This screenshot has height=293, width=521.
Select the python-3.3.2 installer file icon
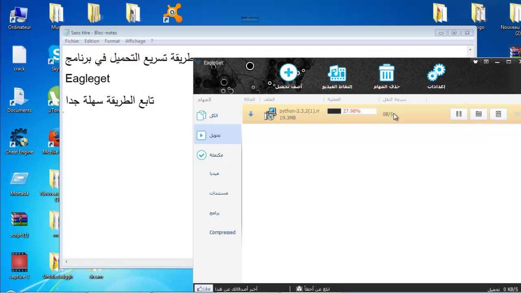270,114
